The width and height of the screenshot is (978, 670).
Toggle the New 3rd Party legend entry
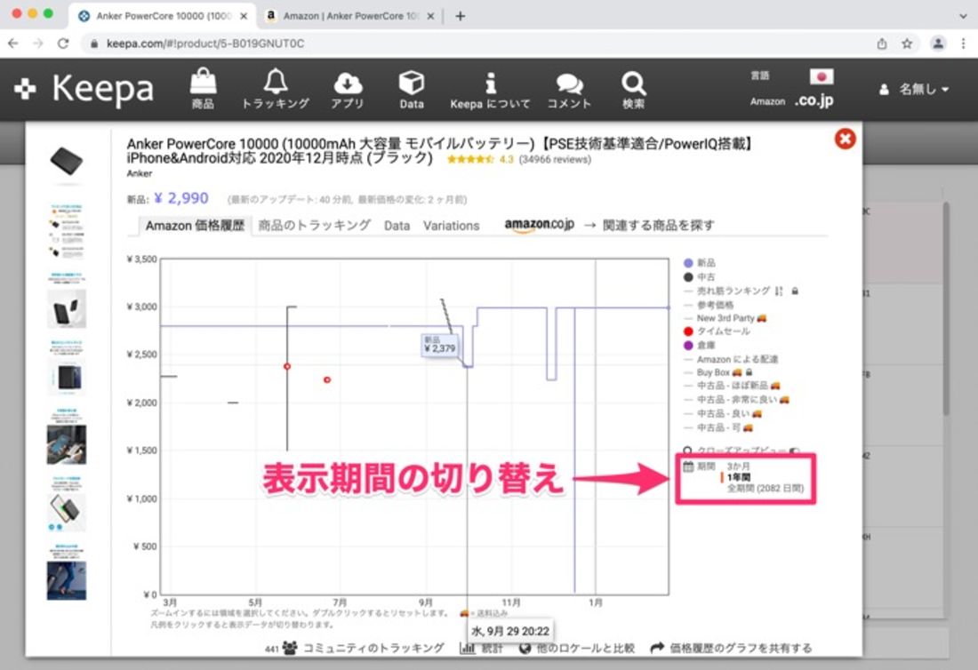725,318
